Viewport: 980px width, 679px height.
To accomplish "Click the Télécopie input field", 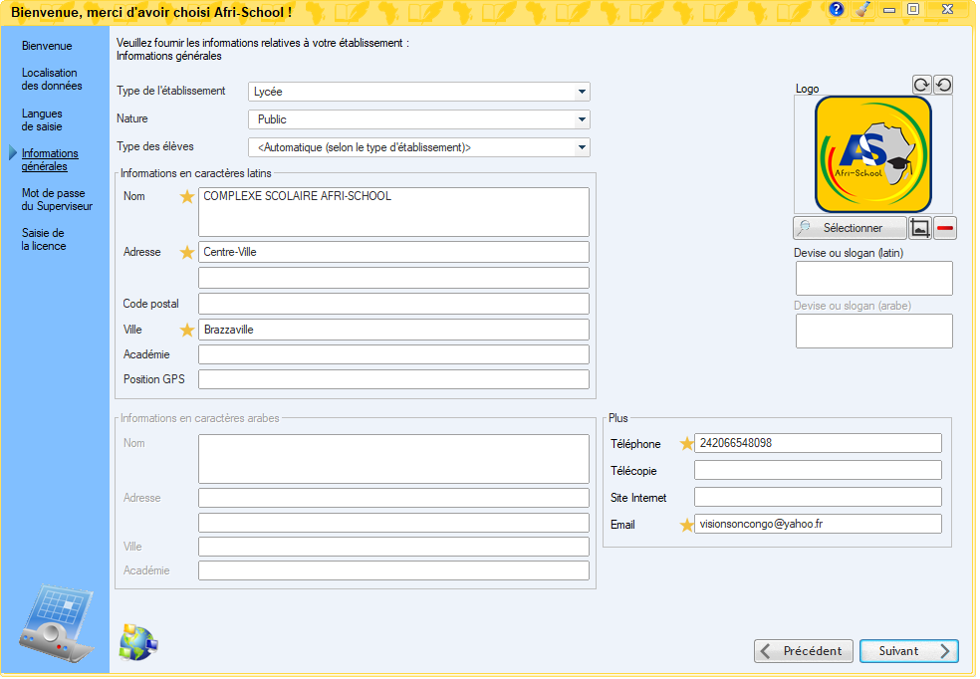I will point(818,470).
